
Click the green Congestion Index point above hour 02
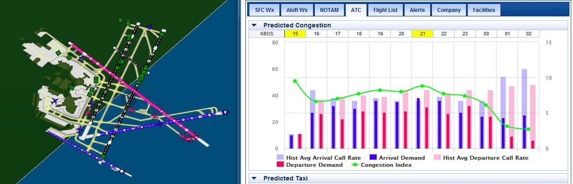point(528,129)
